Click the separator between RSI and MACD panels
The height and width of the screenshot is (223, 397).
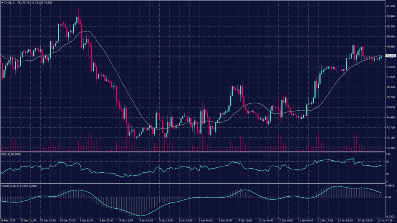(194, 184)
